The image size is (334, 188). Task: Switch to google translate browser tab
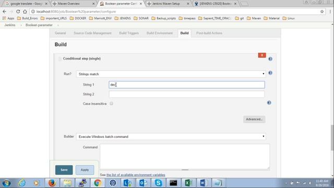point(26,4)
